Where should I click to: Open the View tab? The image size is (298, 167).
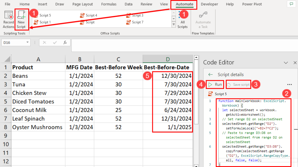[164, 4]
